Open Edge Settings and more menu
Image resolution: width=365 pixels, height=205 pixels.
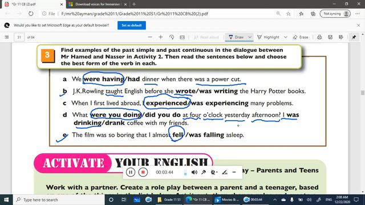358,14
